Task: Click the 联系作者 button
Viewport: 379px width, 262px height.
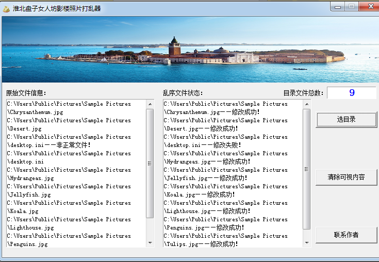Action: click(346, 235)
